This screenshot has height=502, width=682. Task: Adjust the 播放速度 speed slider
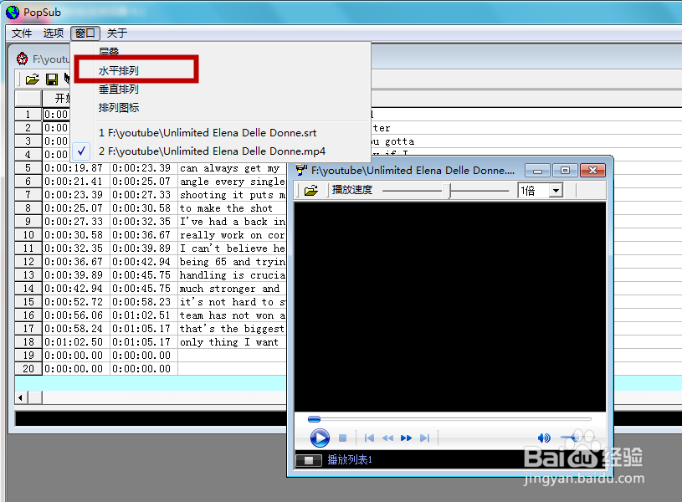pos(448,191)
